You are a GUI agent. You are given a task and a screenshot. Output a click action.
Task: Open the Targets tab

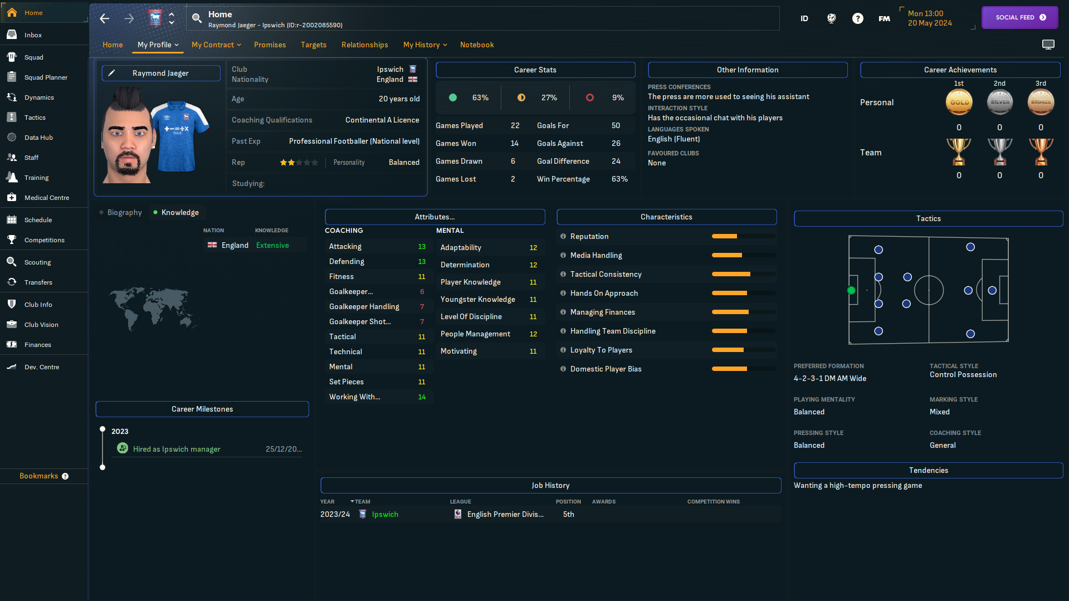314,45
